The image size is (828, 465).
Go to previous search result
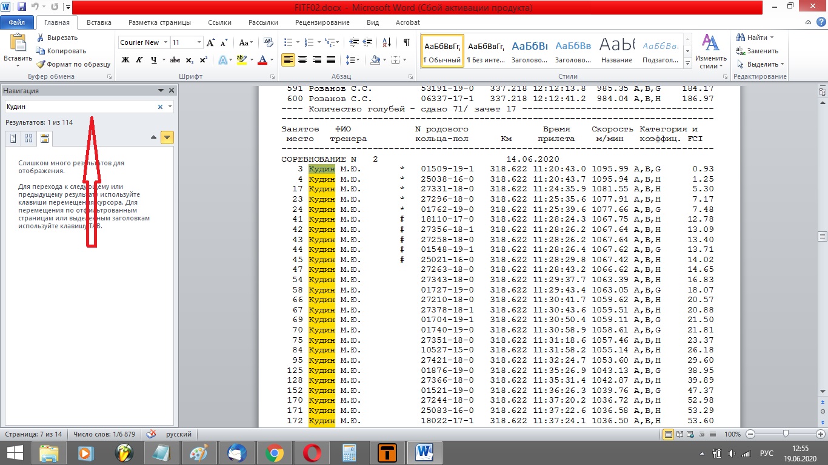154,138
